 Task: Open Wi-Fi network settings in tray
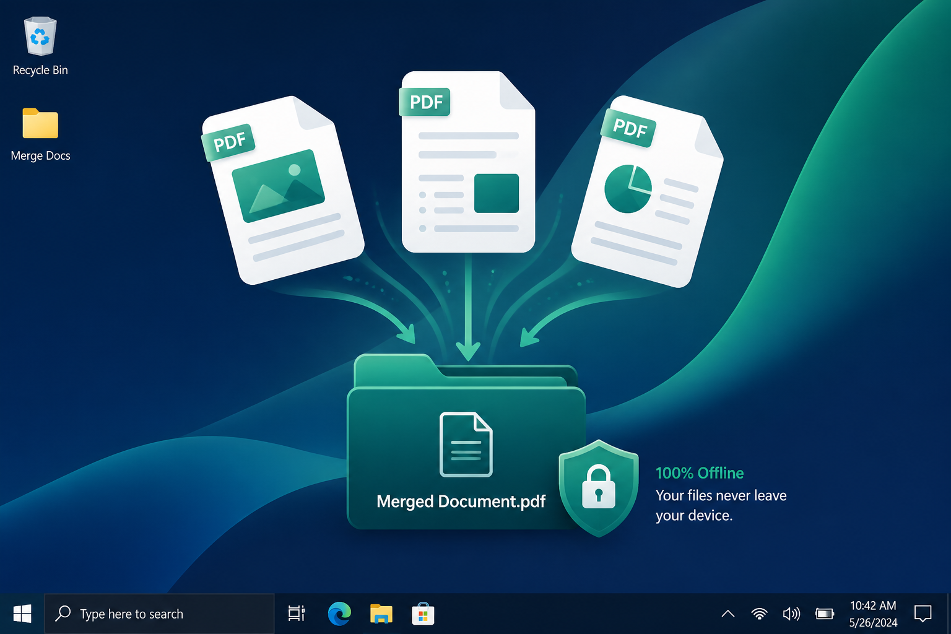tap(760, 614)
